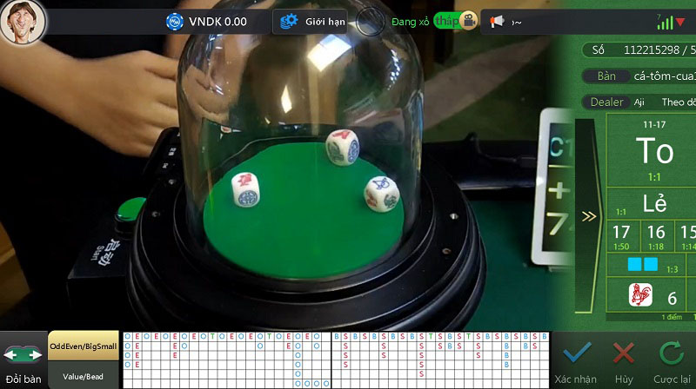Toggle the video quality switch (thấp)

click(446, 21)
